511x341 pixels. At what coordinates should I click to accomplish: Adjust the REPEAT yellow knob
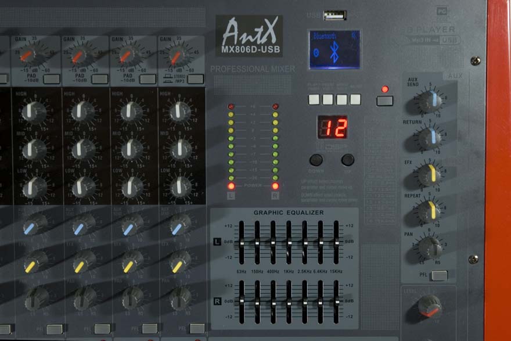point(430,212)
